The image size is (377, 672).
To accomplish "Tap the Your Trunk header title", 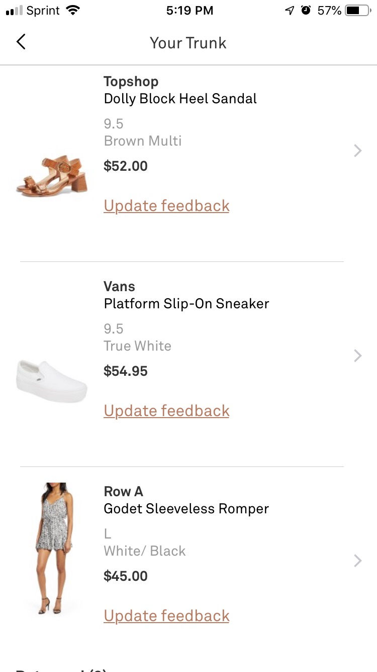I will pyautogui.click(x=188, y=43).
